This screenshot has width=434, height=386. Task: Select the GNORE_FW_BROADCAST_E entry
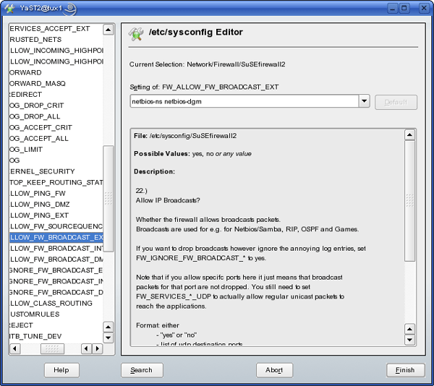click(x=56, y=270)
